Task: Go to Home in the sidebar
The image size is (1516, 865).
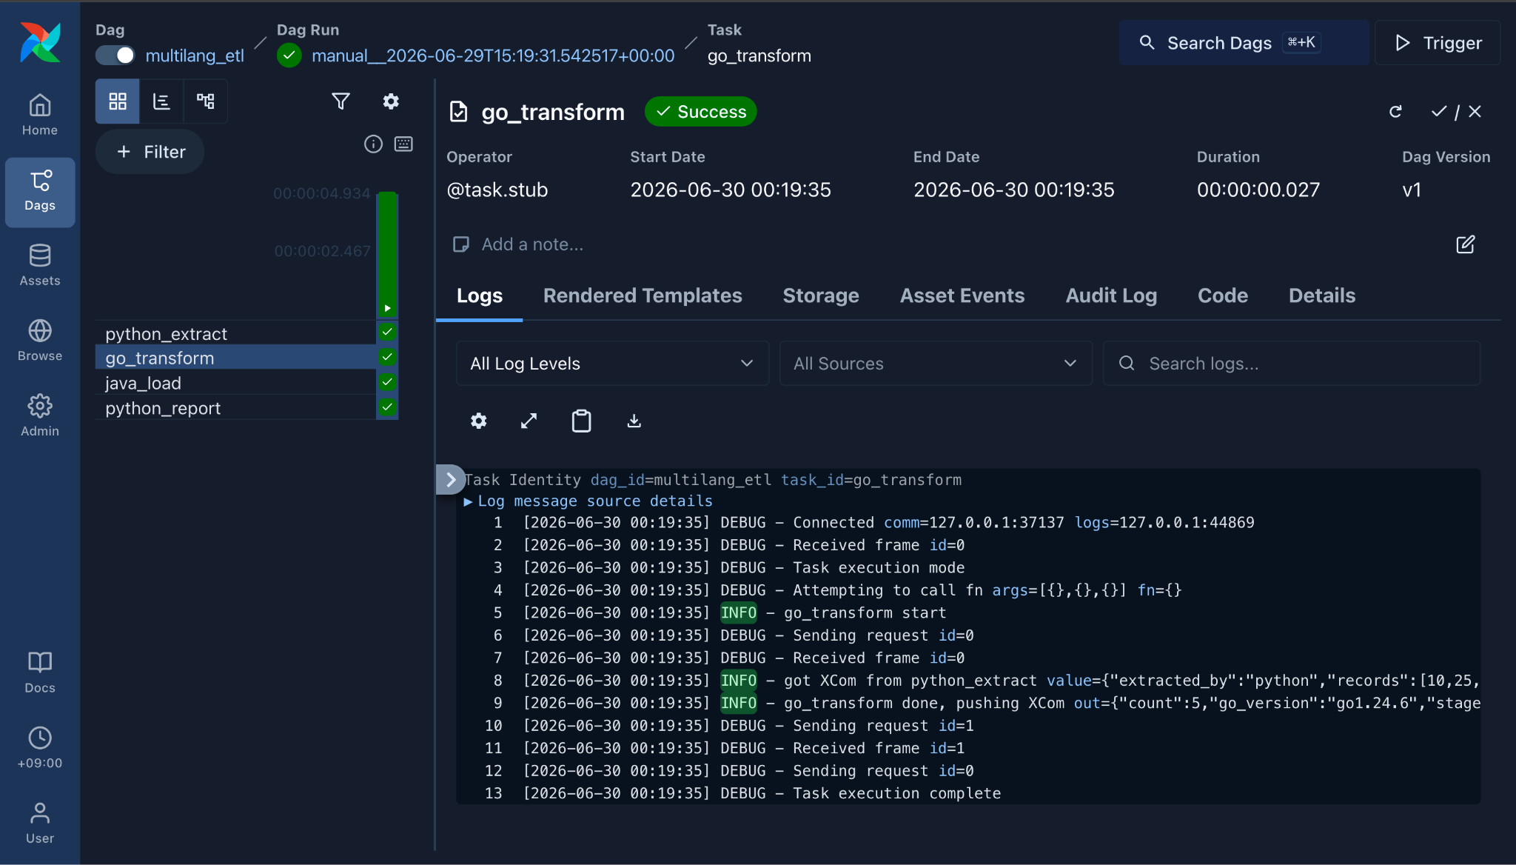Action: tap(40, 115)
